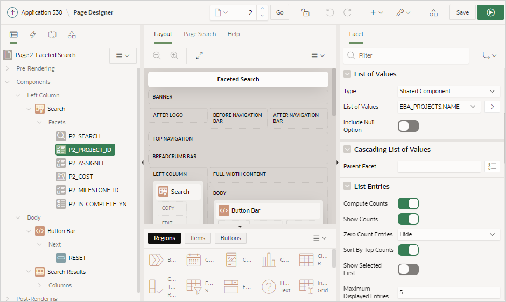Open Zero Count Entries dropdown
Image resolution: width=506 pixels, height=302 pixels.
pos(448,235)
